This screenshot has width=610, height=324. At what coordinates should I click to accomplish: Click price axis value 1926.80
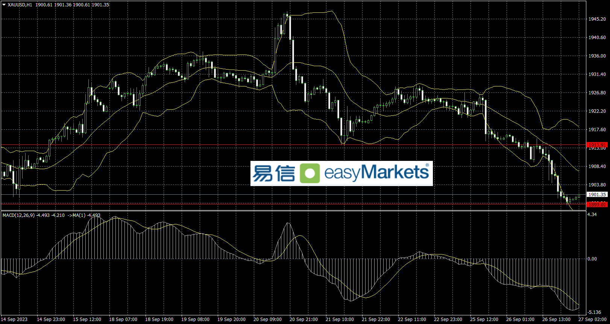tap(597, 93)
